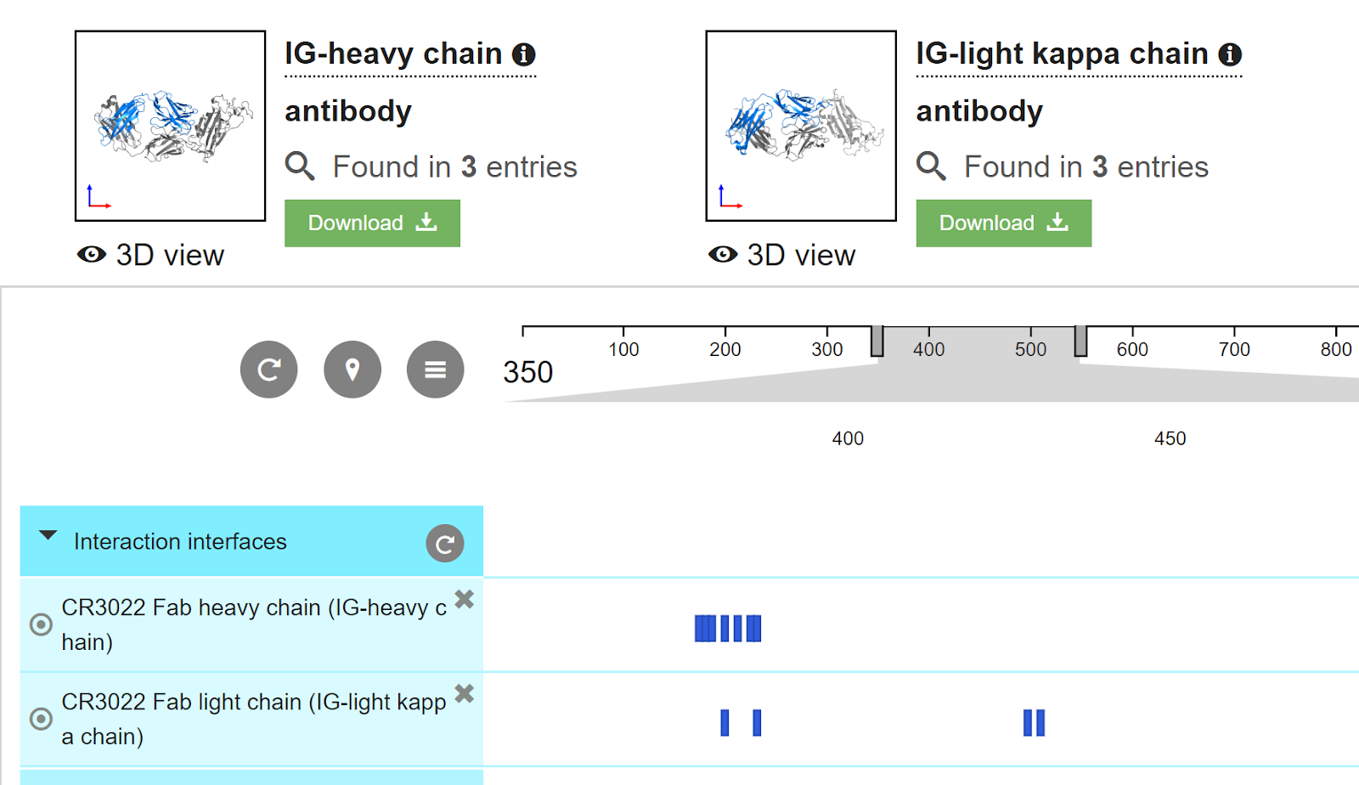Download the IG-light kappa chain data
The image size is (1359, 785).
[x=1003, y=223]
